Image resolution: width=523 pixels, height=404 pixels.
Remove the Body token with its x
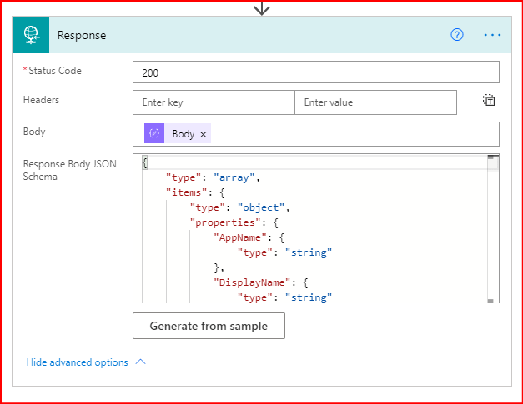click(204, 134)
